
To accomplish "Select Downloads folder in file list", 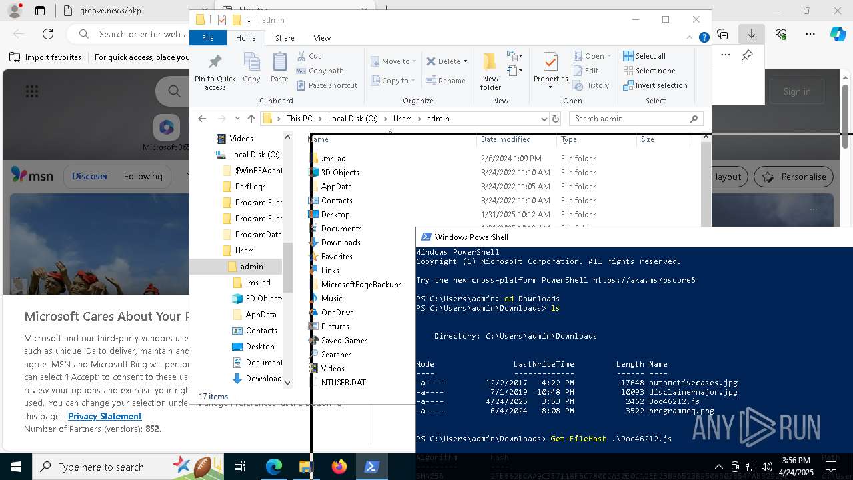I will [341, 243].
